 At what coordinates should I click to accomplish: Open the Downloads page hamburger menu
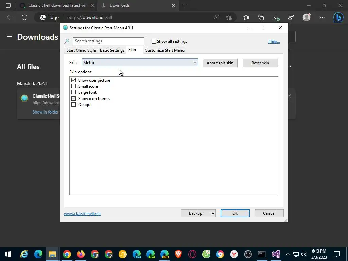tap(9, 37)
